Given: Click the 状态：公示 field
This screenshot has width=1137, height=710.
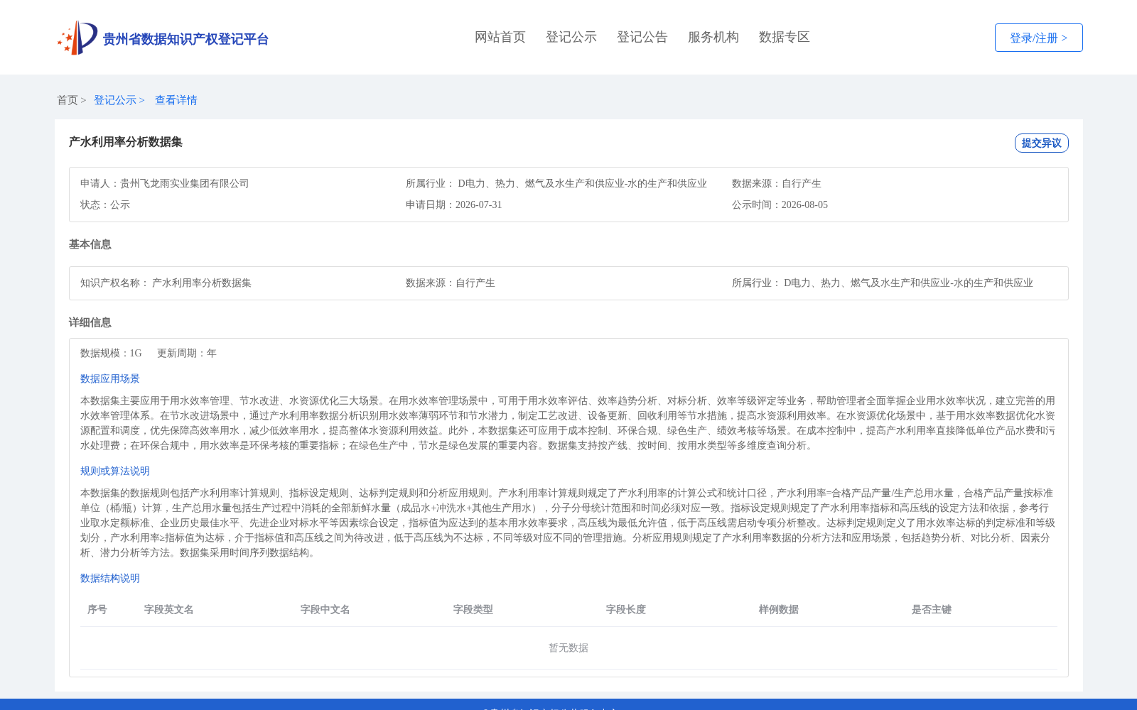Looking at the screenshot, I should click(x=105, y=204).
